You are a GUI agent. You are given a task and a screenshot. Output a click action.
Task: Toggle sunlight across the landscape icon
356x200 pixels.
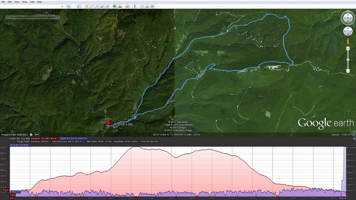[x=120, y=6]
